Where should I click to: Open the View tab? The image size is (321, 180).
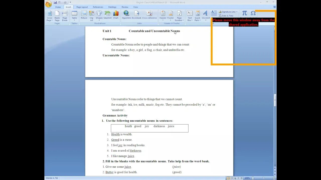135,7
